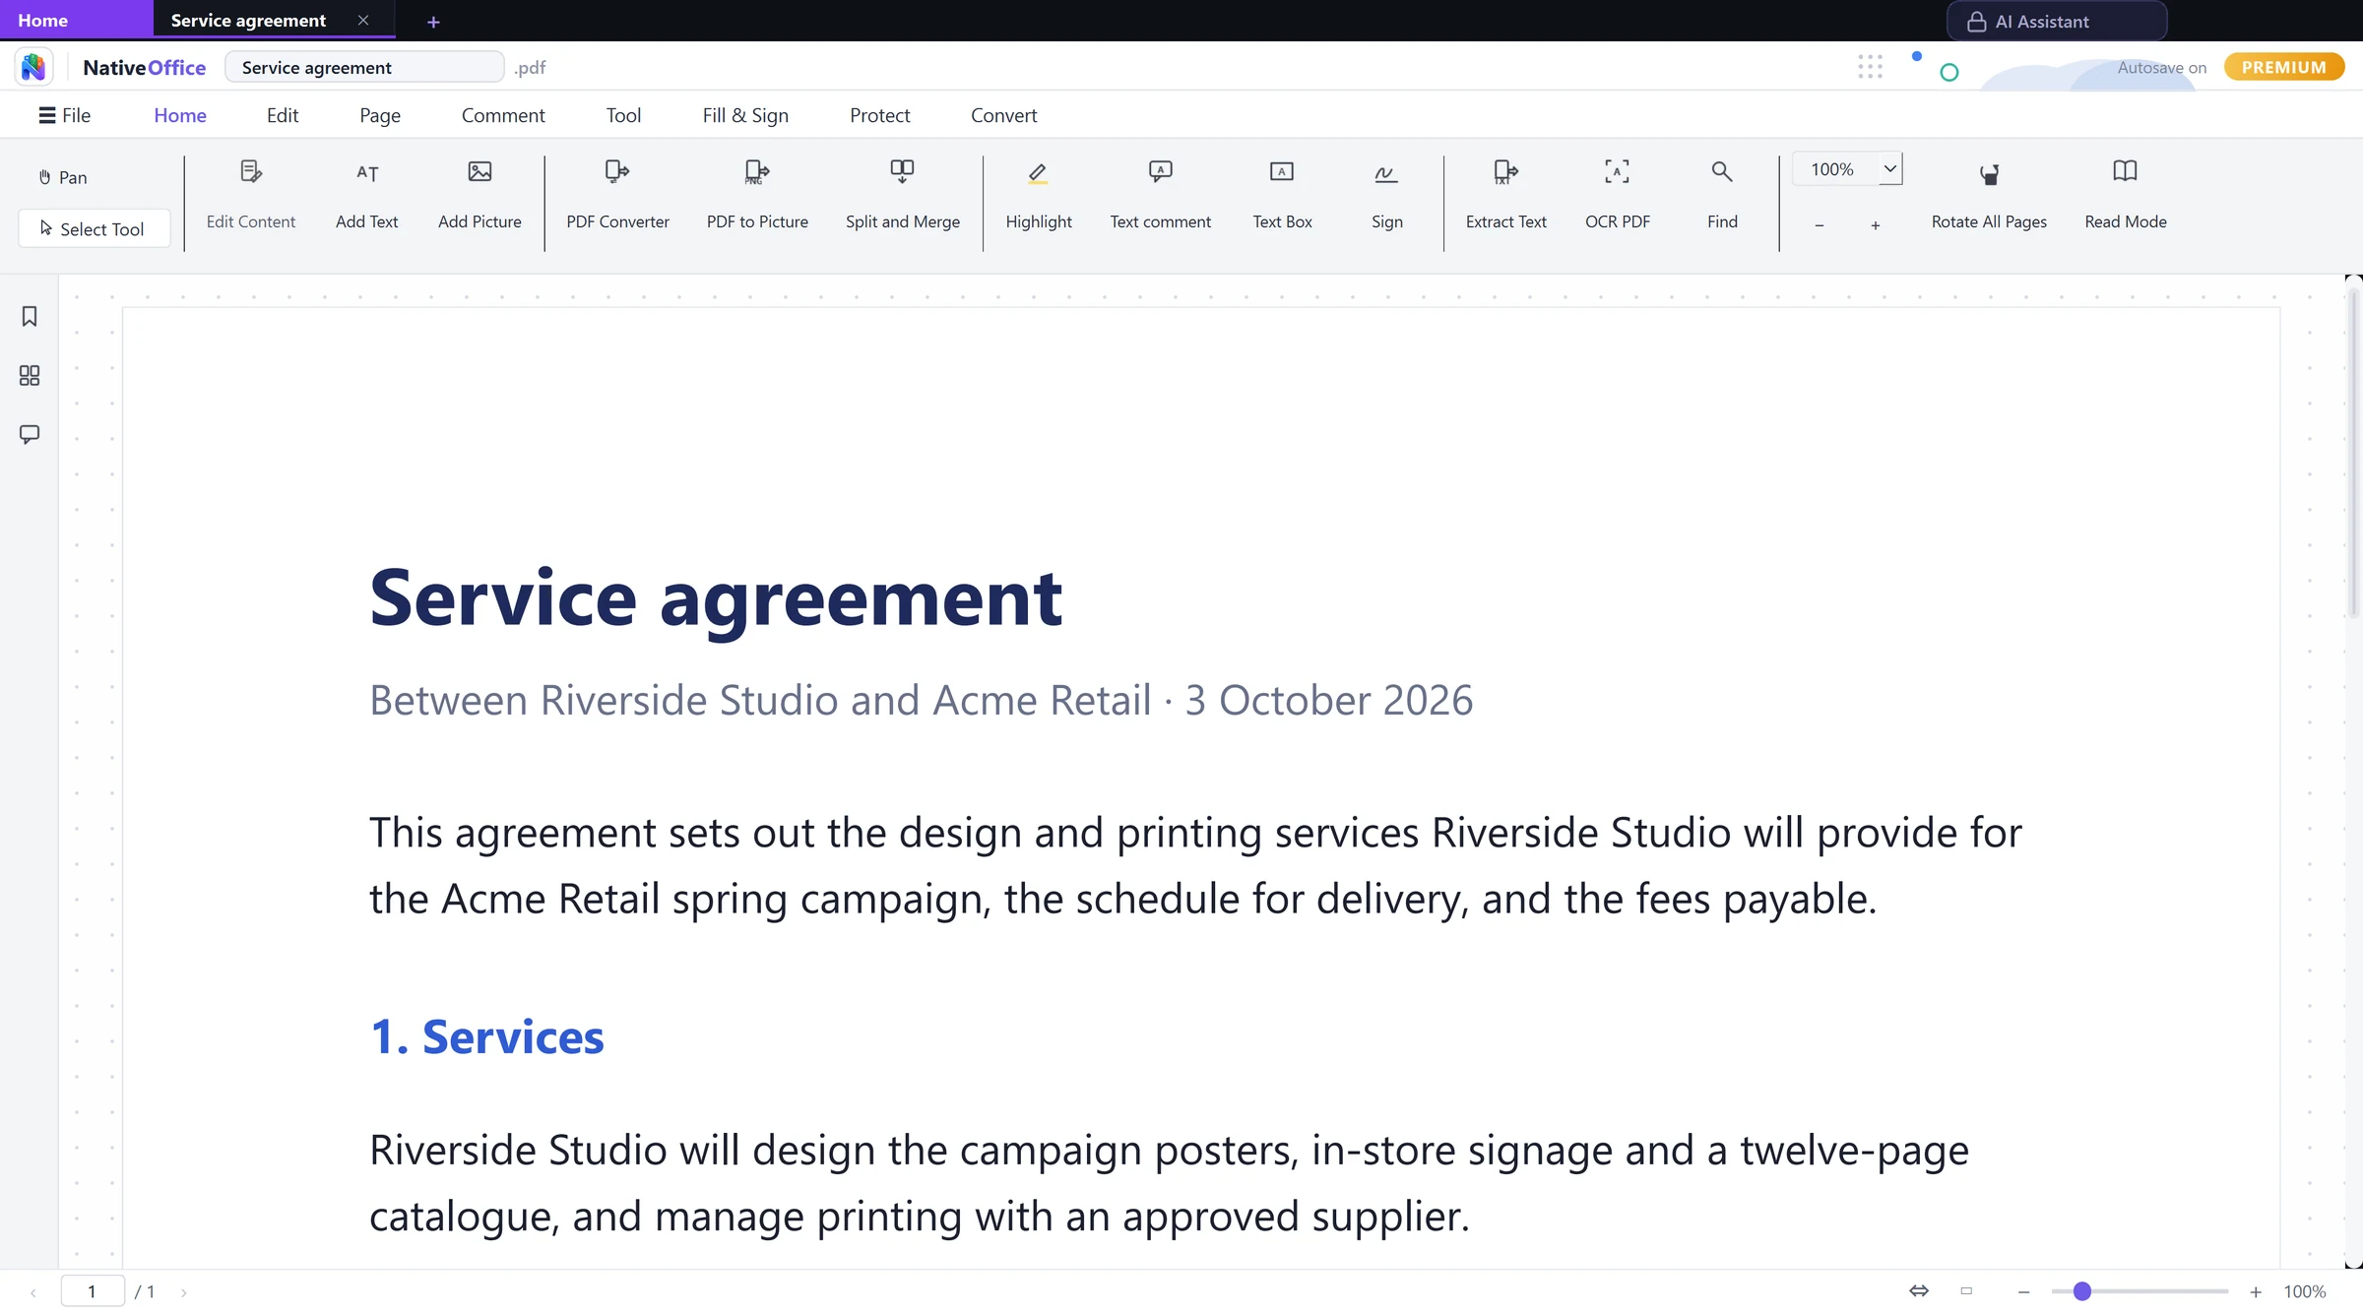The height and width of the screenshot is (1313, 2363).
Task: Open the apps grid launcher
Action: pos(1870,67)
